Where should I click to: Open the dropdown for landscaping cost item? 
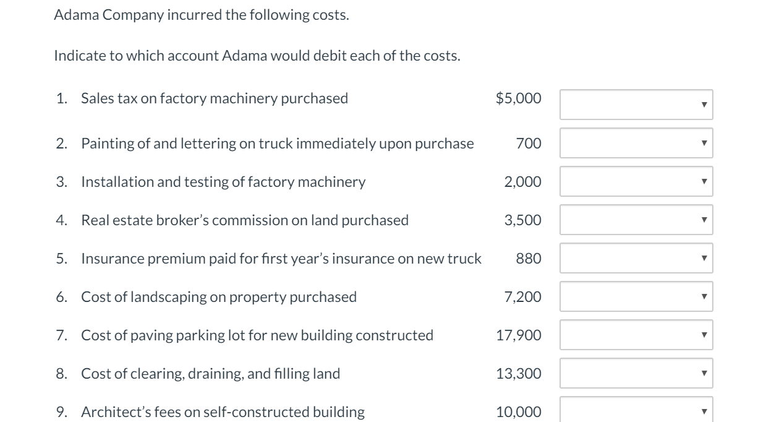[635, 296]
